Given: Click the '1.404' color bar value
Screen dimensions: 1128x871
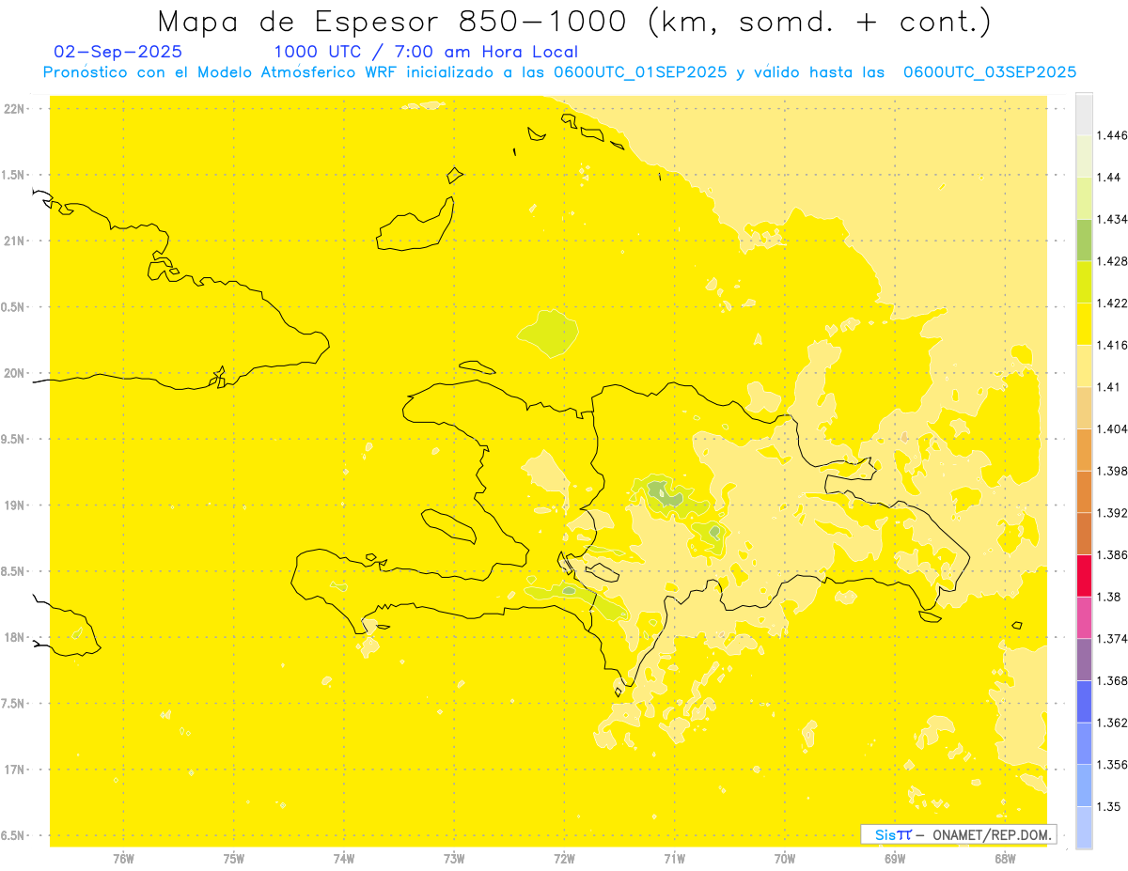Looking at the screenshot, I should click(1112, 429).
